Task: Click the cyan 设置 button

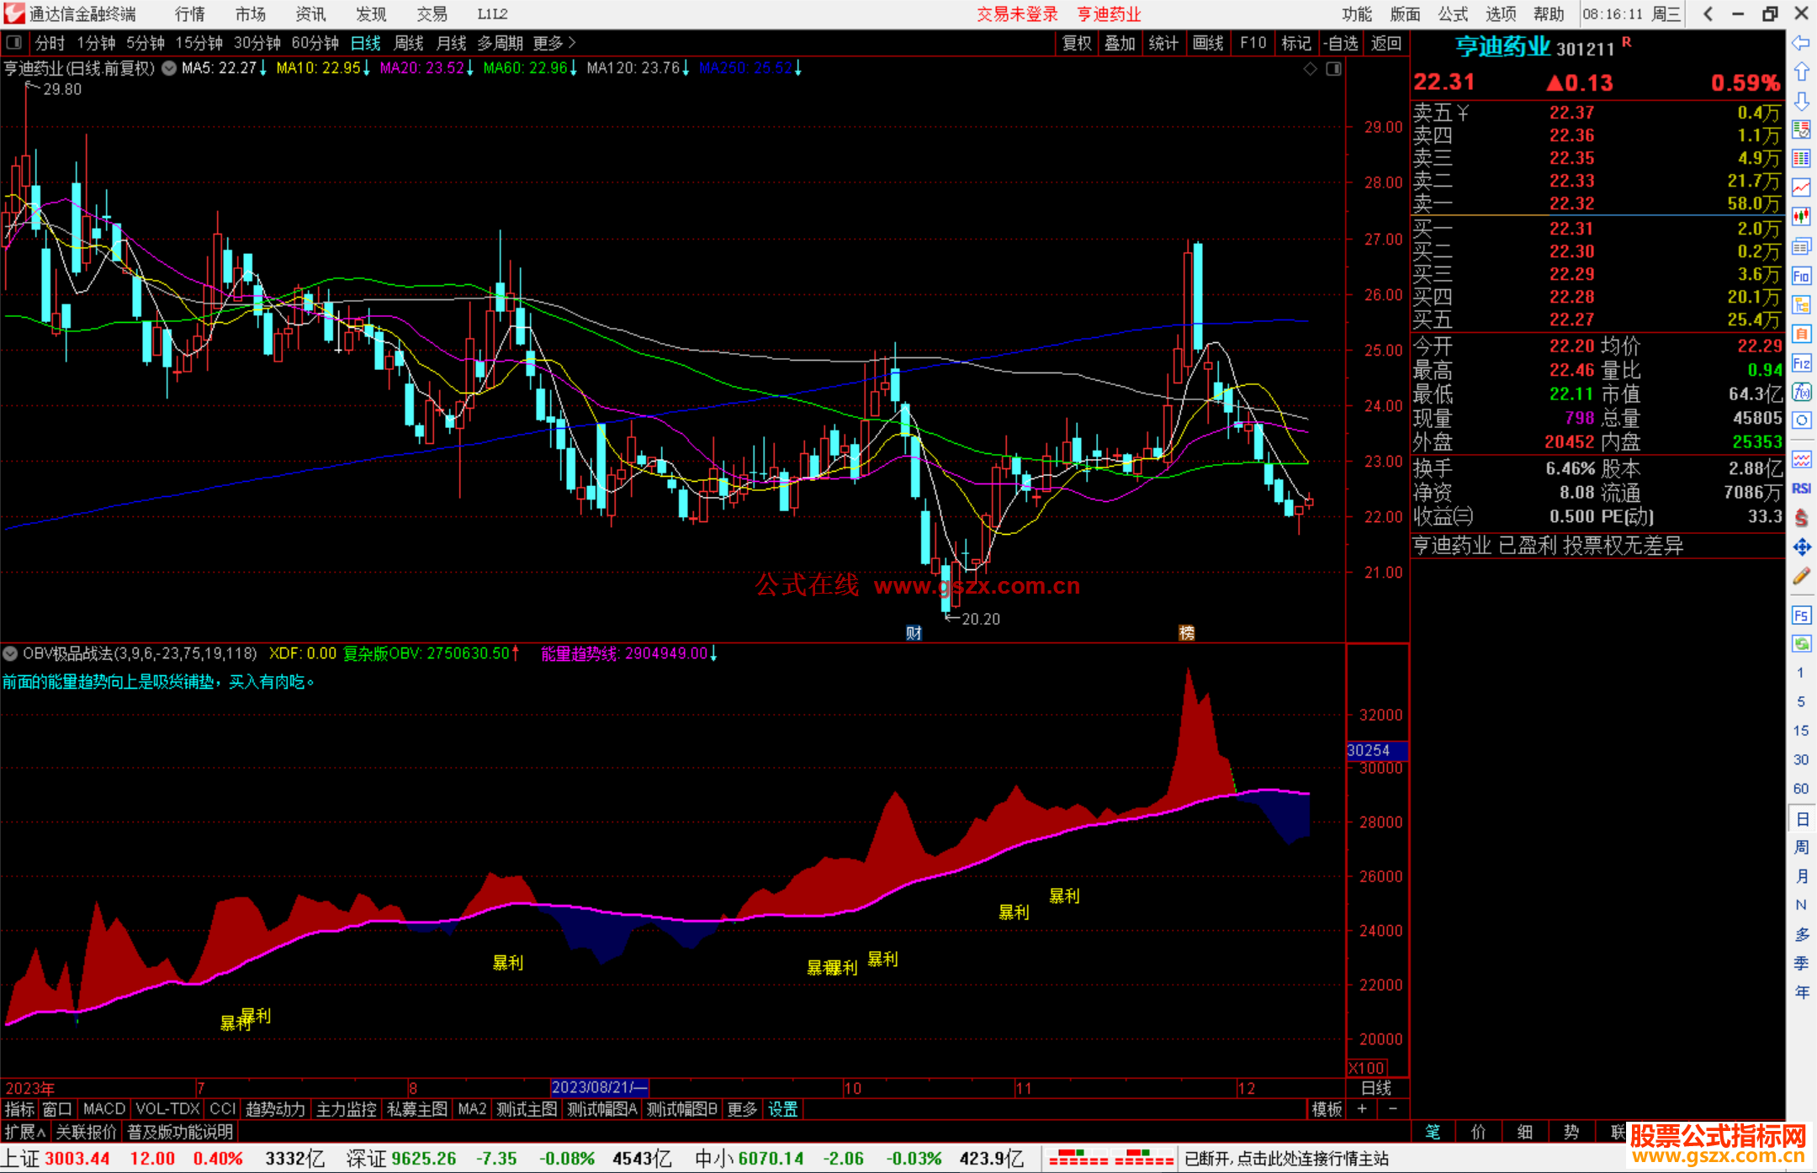Action: [782, 1109]
